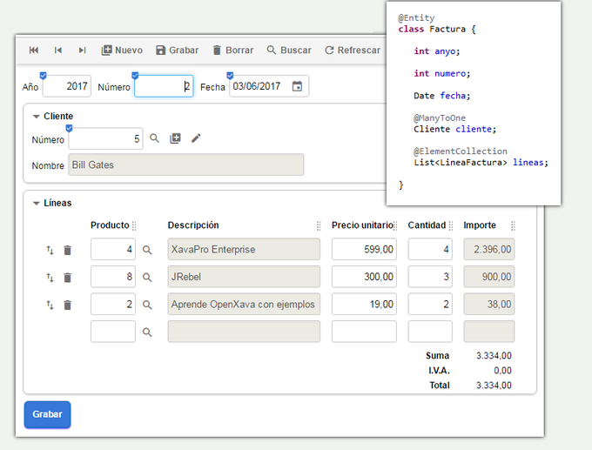
Task: Search product for the XavaPro Enterprise row
Action: pos(147,250)
